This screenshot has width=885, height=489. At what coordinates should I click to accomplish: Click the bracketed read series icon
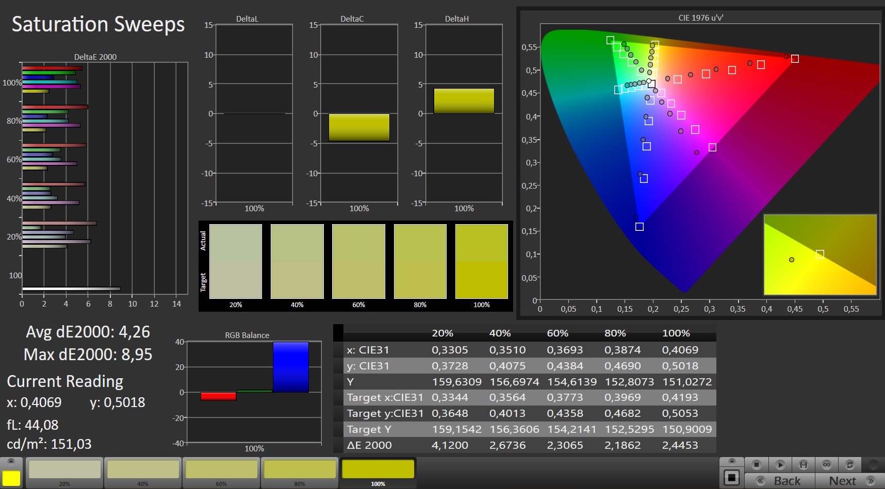pos(803,465)
